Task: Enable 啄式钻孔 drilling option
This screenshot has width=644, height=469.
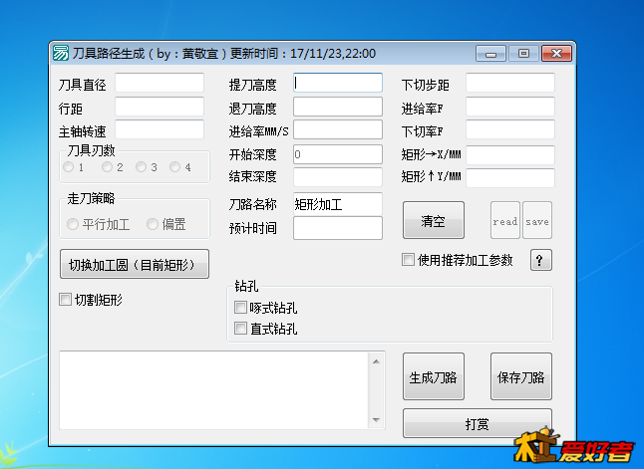Action: [240, 307]
